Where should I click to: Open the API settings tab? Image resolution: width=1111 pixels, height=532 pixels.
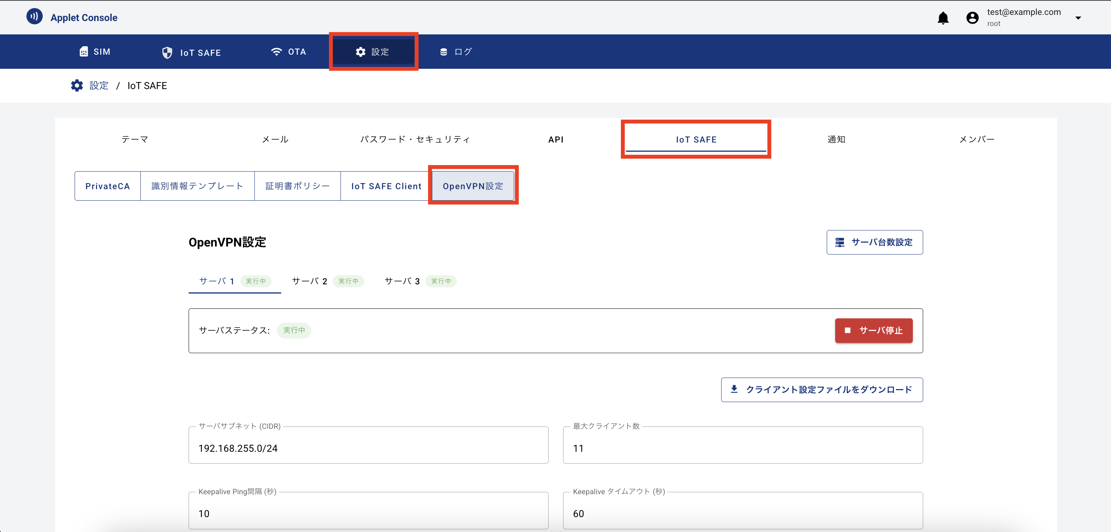click(x=556, y=139)
